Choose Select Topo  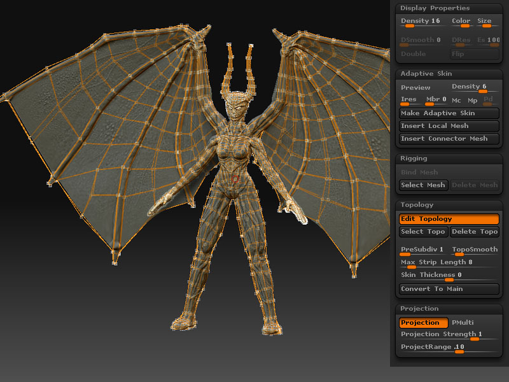click(x=423, y=232)
